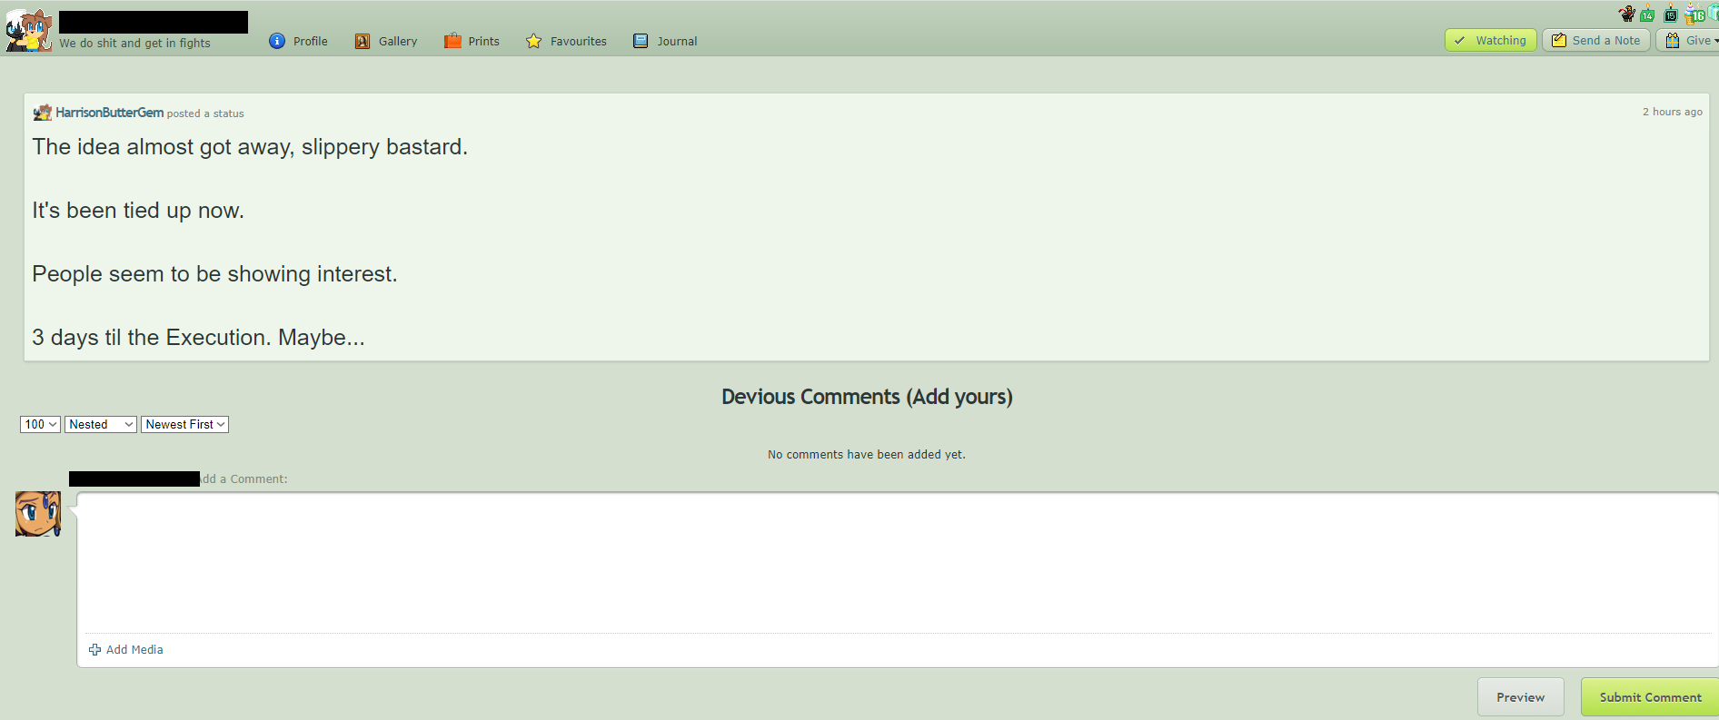Image resolution: width=1719 pixels, height=720 pixels.
Task: Click the gift box Give icon
Action: [1673, 40]
